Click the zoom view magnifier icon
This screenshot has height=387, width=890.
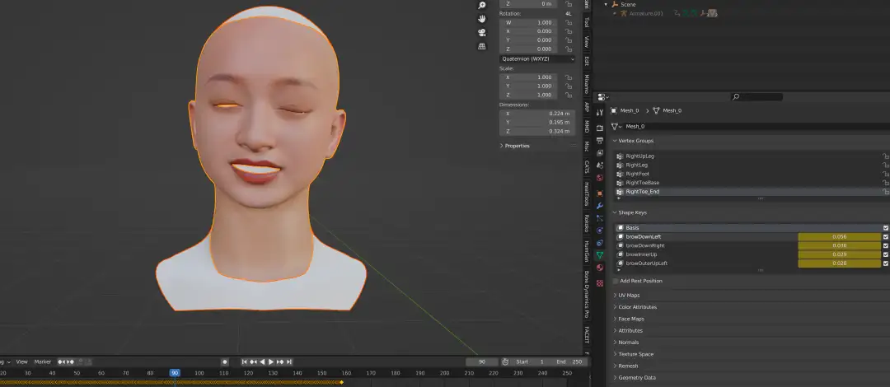[482, 5]
